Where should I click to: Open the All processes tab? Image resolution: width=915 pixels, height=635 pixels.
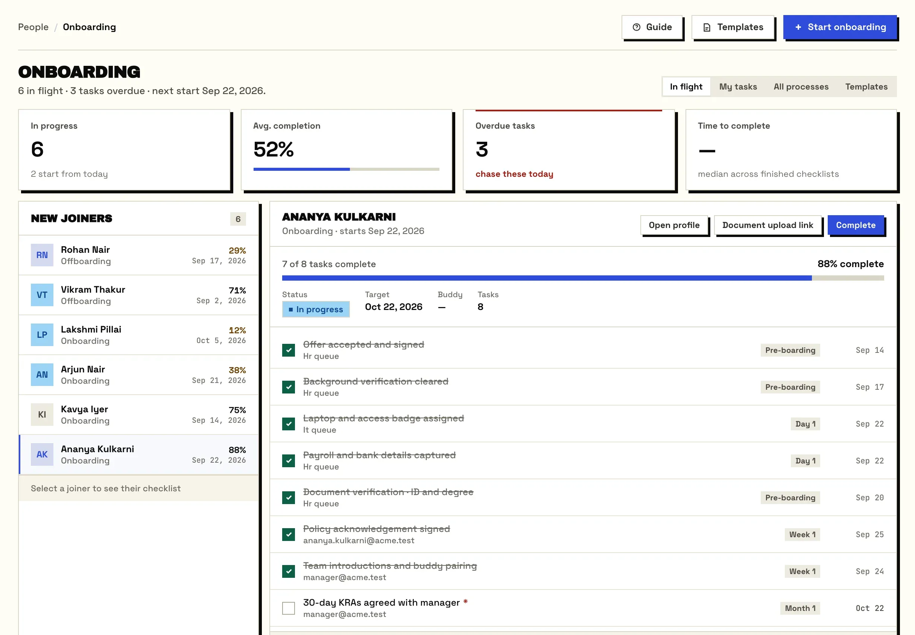pos(801,87)
